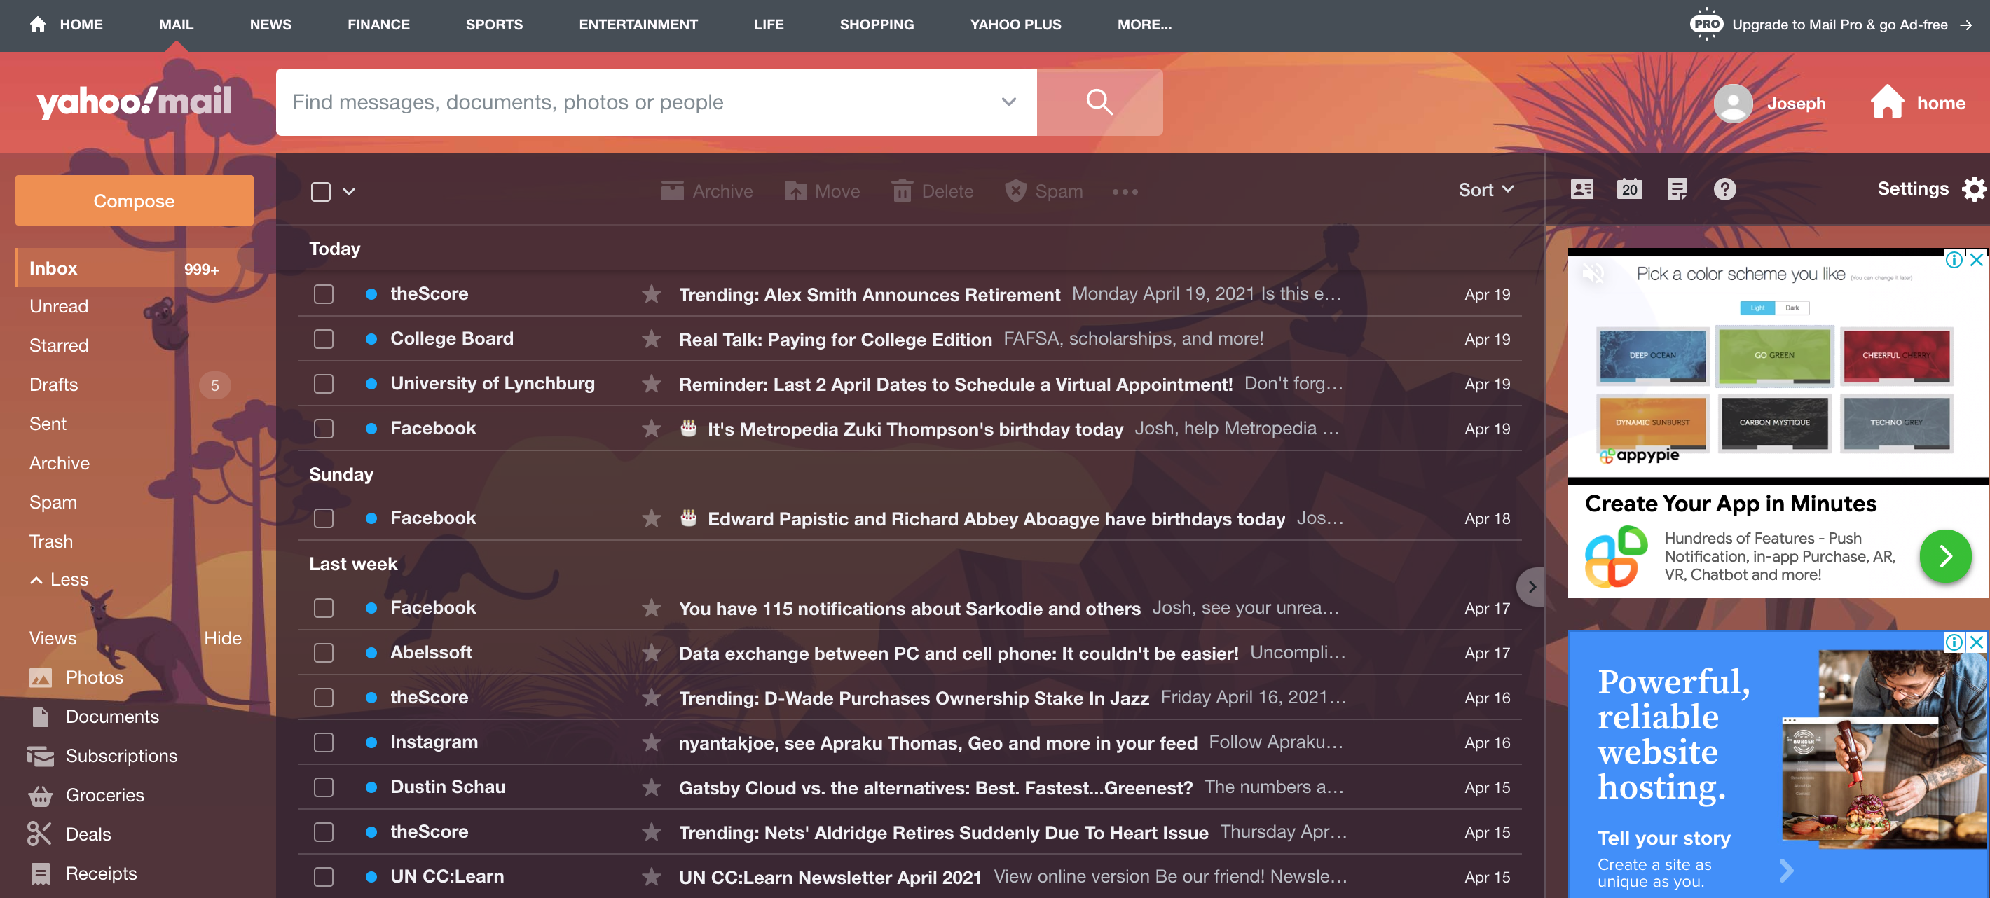Expand the advanced search options chevron
The image size is (1990, 898).
1008,102
